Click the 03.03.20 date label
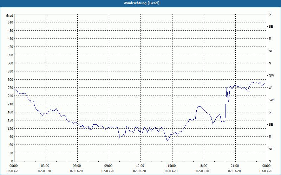The height and width of the screenshot is (175, 281). (x=266, y=171)
